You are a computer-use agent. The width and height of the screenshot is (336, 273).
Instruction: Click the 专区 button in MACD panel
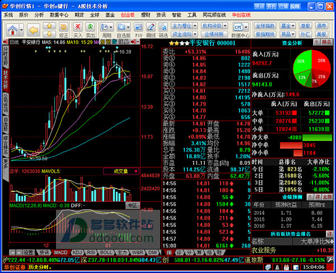pyautogui.click(x=133, y=205)
